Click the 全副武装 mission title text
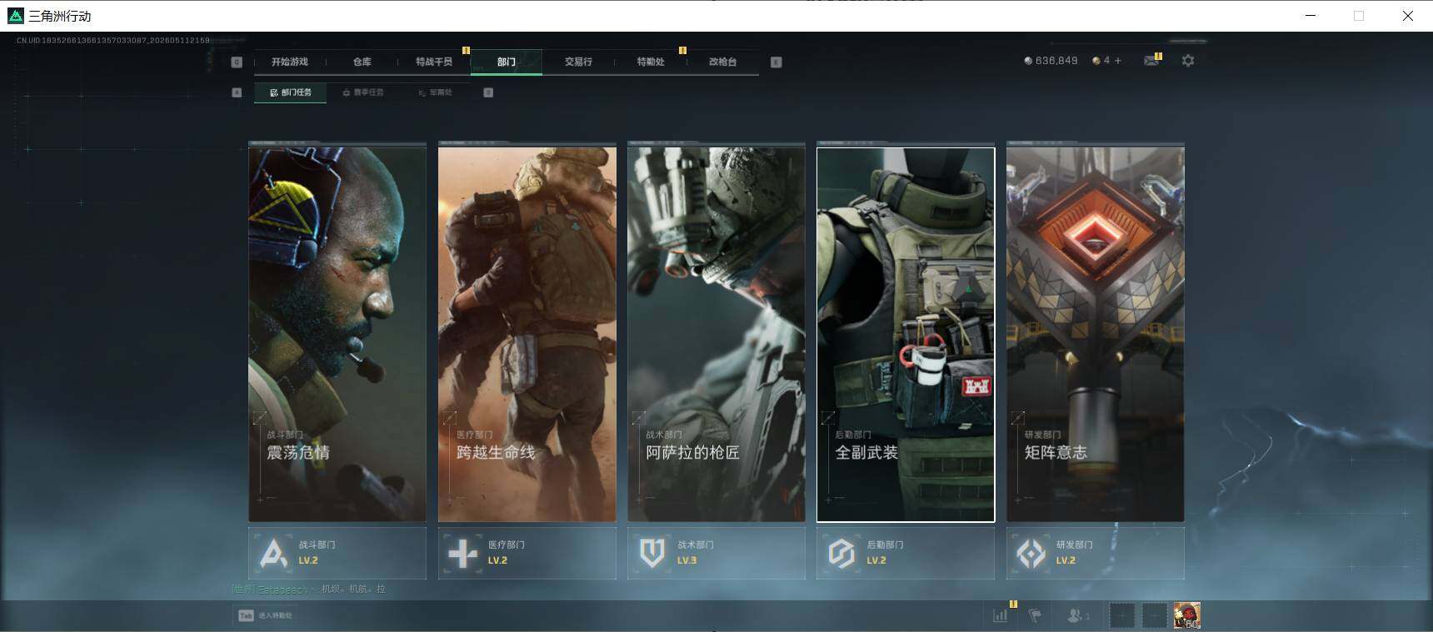 (x=866, y=453)
